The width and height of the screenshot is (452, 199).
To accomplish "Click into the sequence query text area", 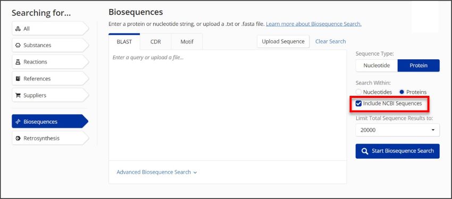I will (x=228, y=105).
